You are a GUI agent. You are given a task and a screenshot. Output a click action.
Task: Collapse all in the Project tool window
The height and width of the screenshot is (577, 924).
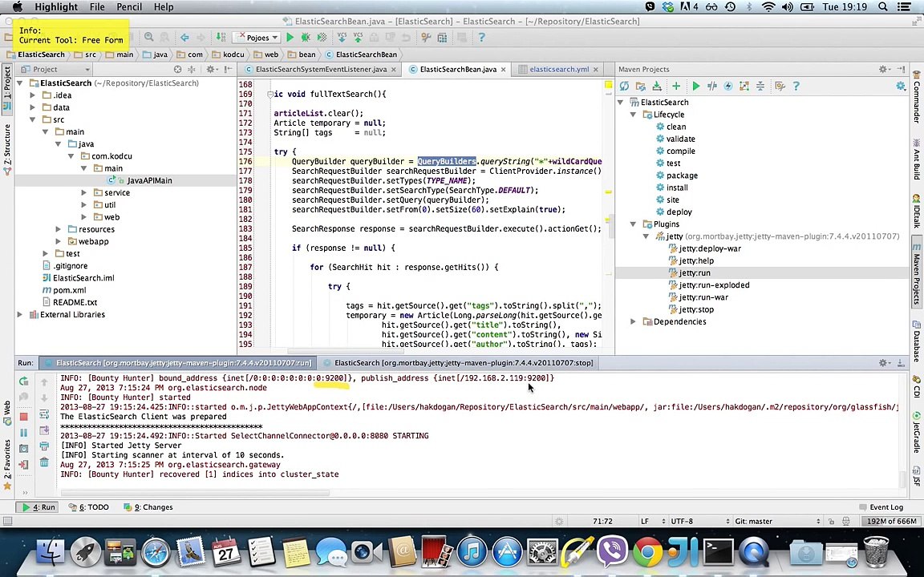pyautogui.click(x=192, y=70)
